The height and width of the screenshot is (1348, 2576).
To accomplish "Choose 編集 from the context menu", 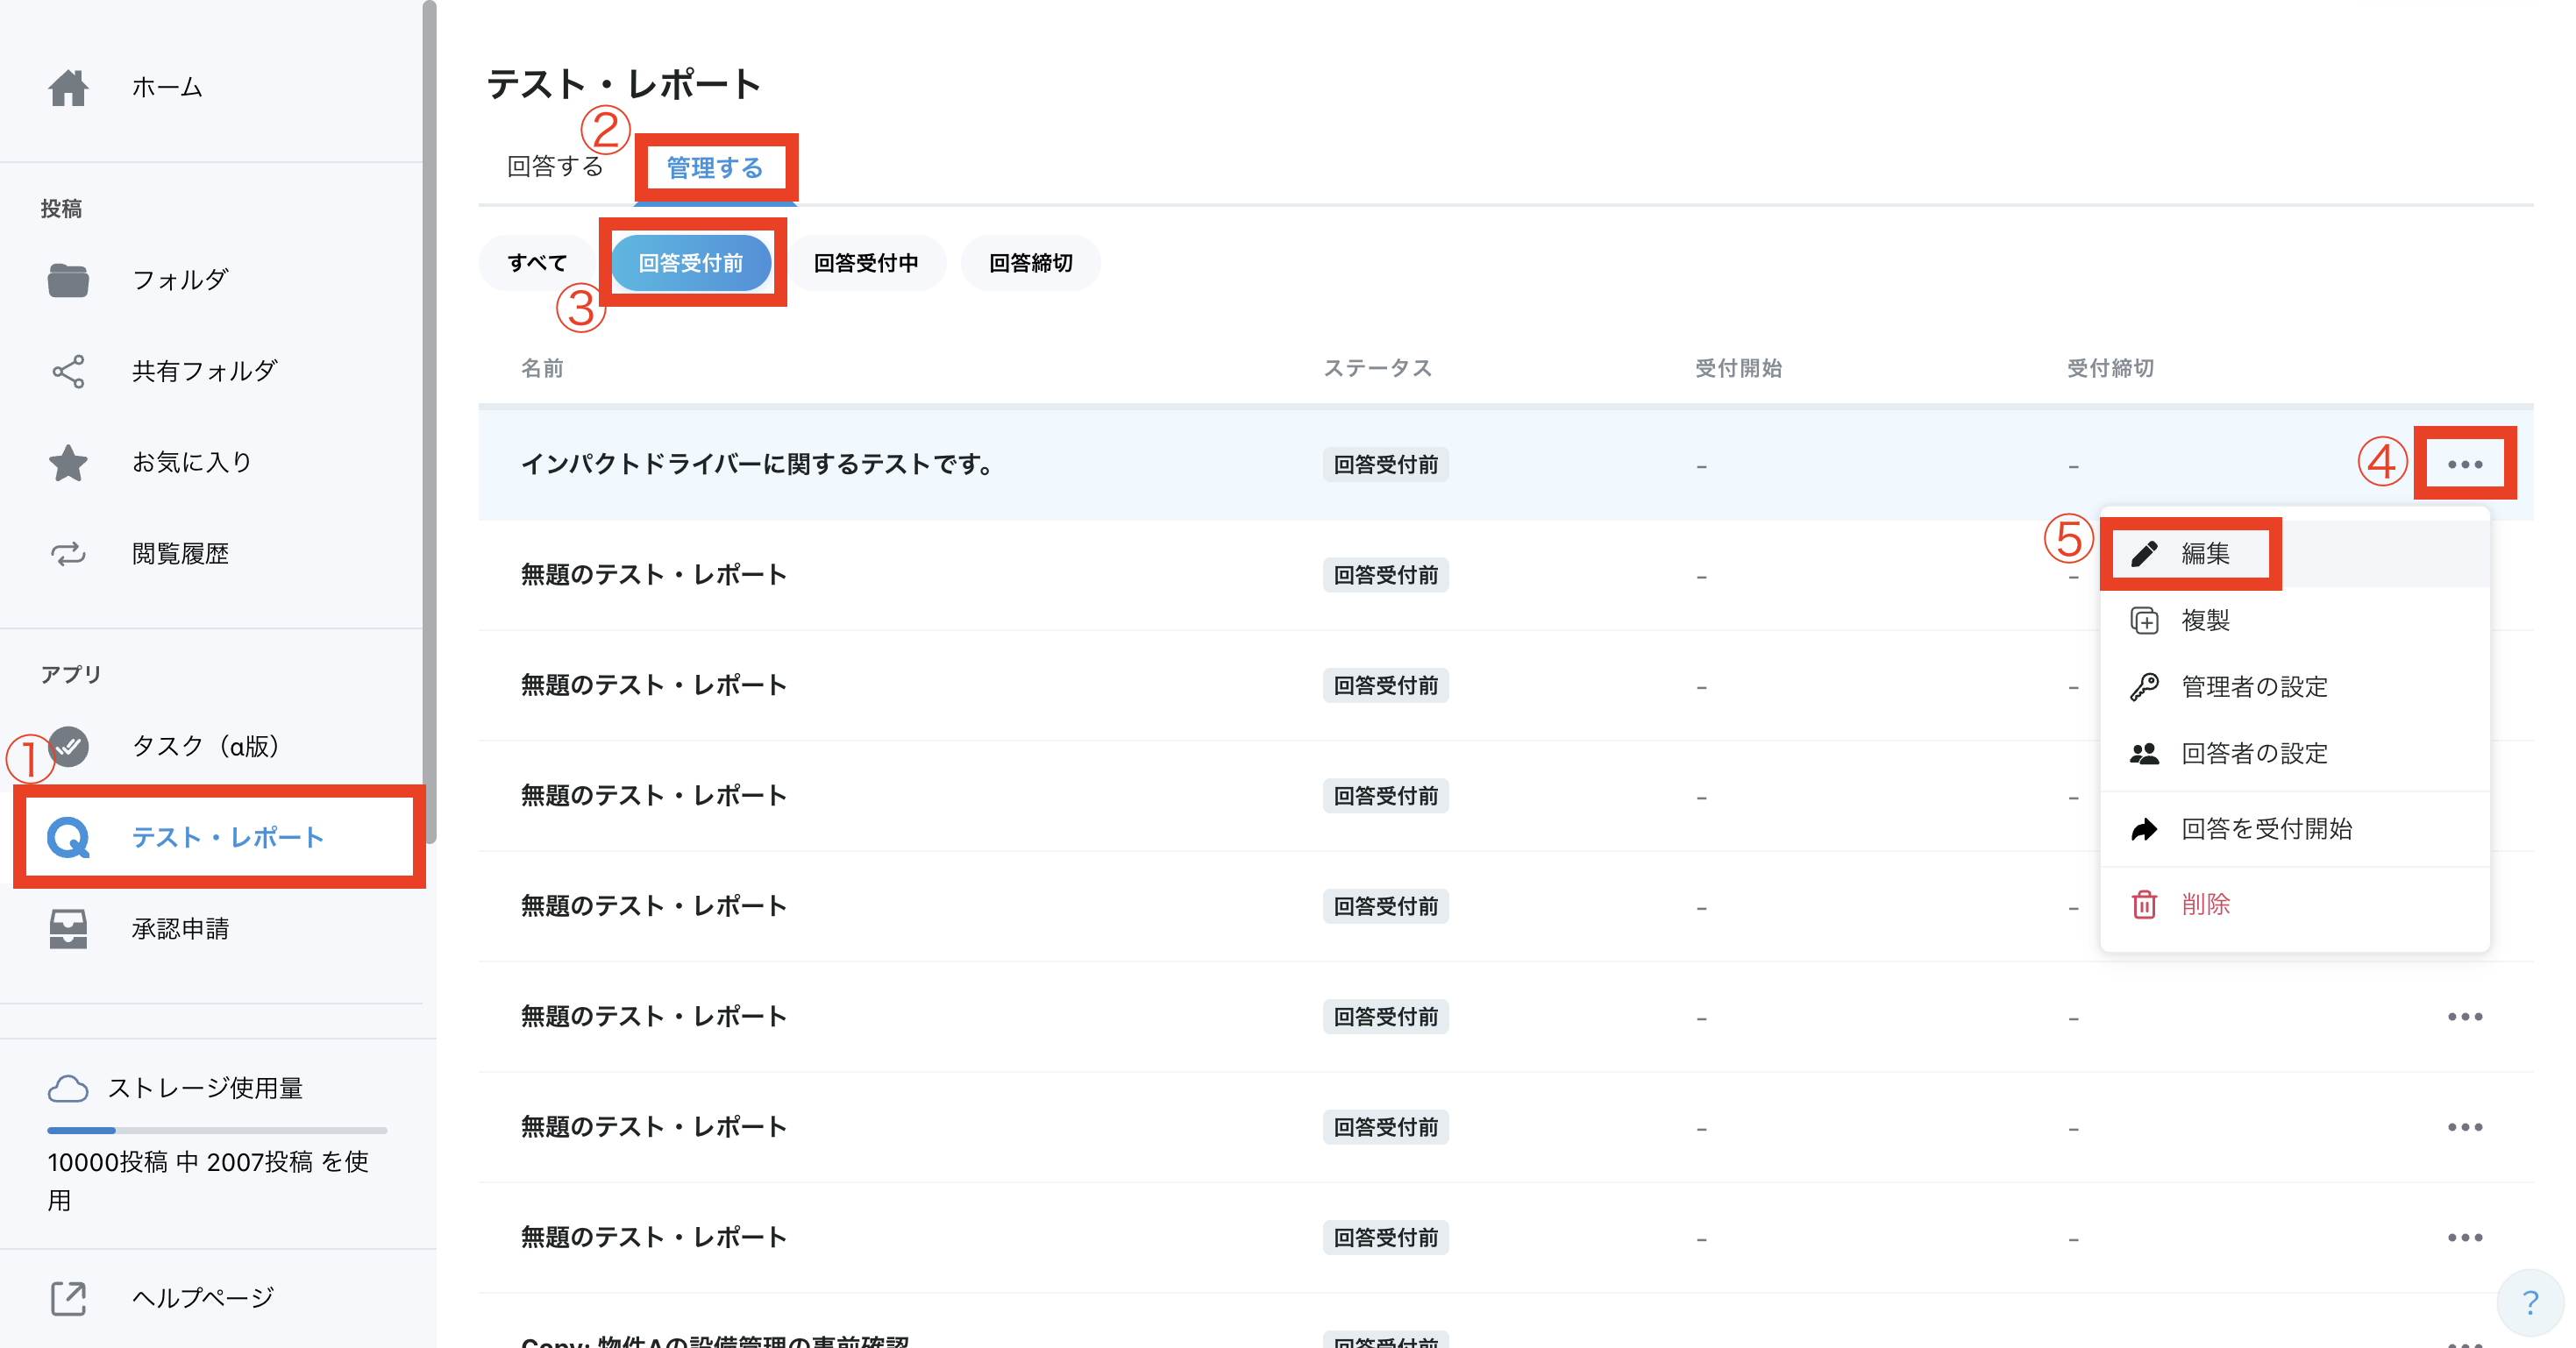I will (x=2204, y=553).
